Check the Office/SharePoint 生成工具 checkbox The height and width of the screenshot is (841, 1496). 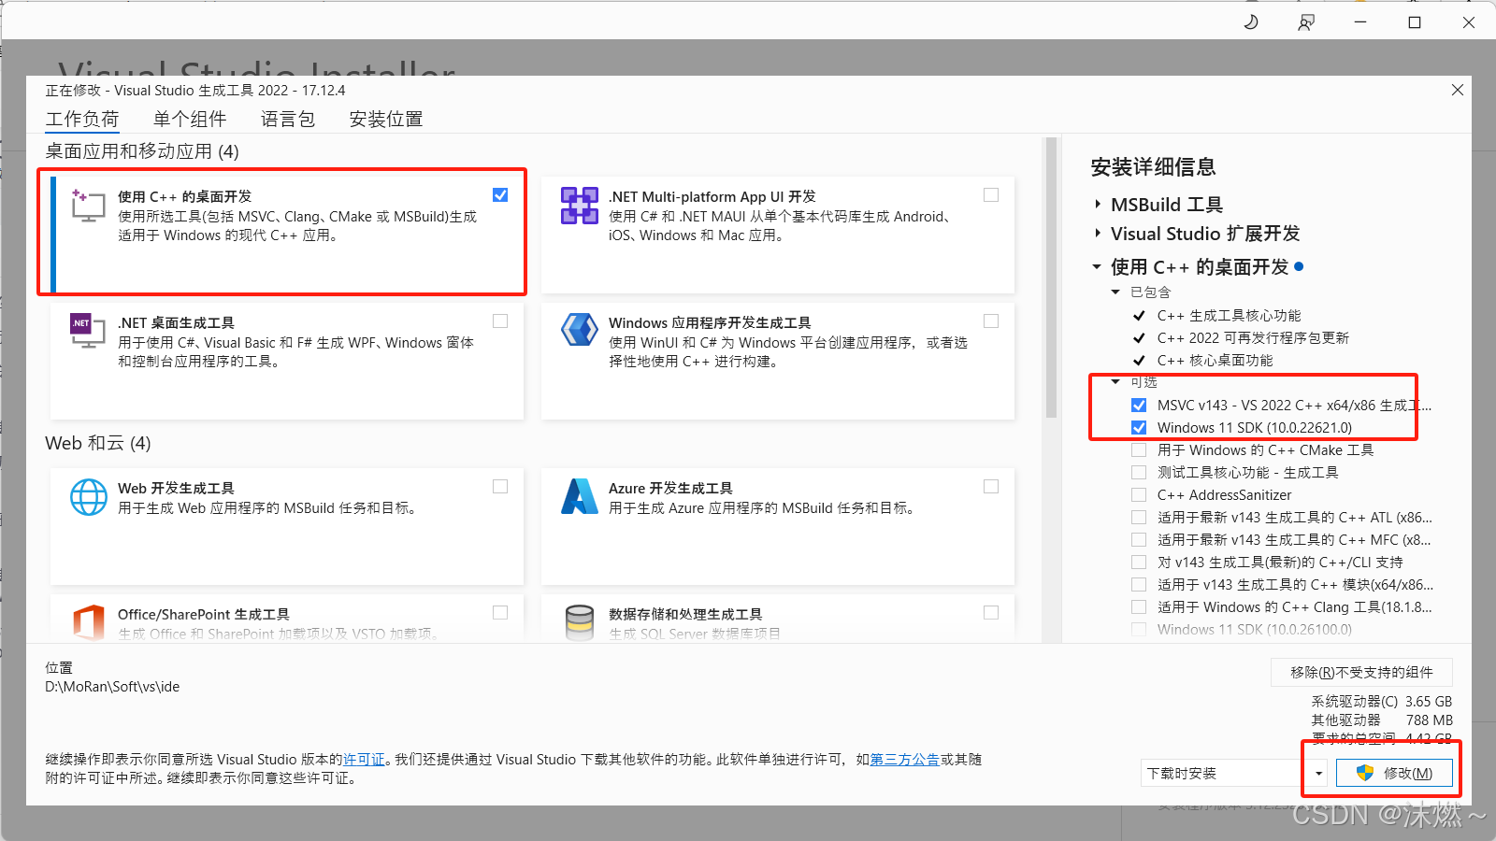click(x=500, y=612)
